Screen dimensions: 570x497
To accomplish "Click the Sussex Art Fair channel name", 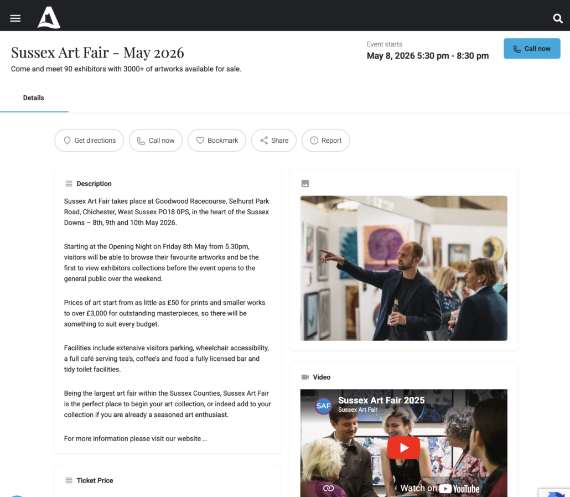I will 357,410.
